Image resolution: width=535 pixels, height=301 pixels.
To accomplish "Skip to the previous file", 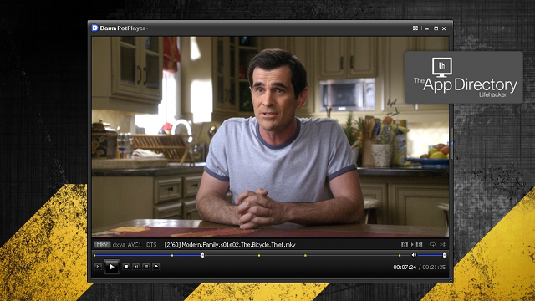I will click(98, 266).
